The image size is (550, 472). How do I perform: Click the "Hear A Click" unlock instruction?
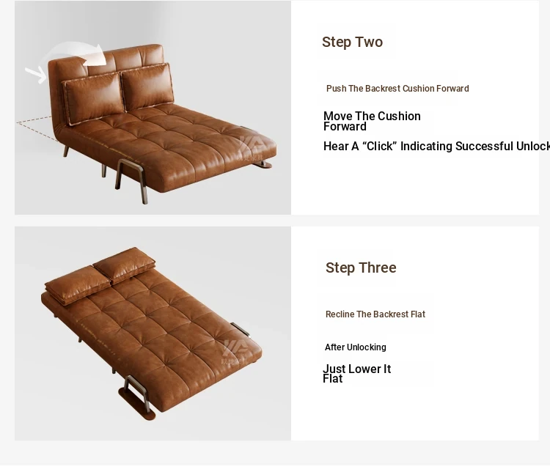436,147
